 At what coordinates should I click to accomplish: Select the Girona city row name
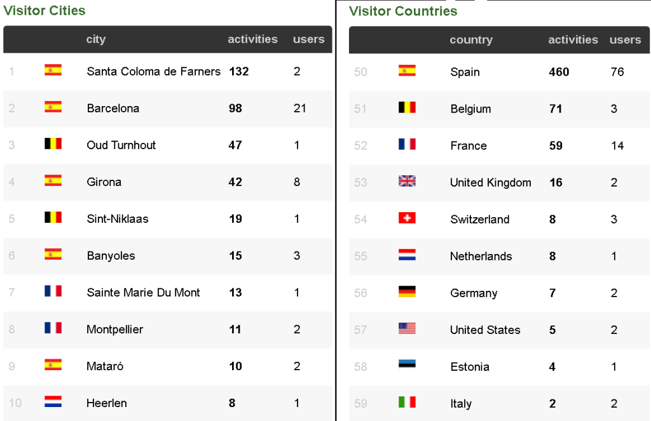pos(104,182)
